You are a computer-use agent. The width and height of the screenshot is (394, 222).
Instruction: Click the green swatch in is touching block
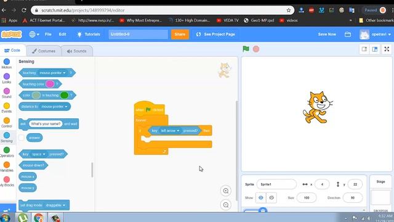(64, 95)
